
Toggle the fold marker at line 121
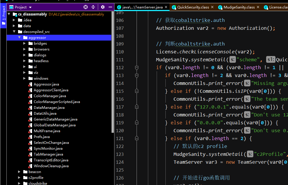[x=137, y=139]
